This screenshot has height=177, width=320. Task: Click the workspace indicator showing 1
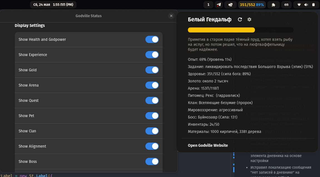coord(209,5)
